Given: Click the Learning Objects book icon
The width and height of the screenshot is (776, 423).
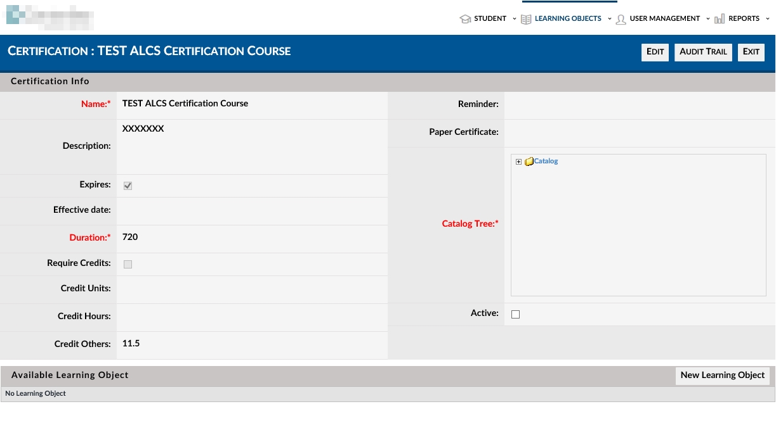Looking at the screenshot, I should (526, 19).
